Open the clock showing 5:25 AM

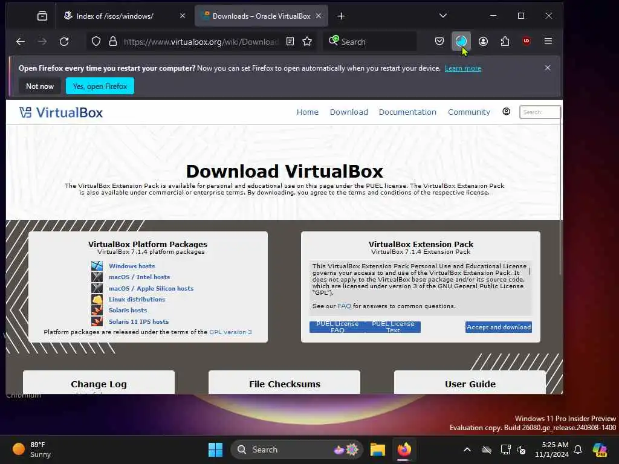pos(551,449)
